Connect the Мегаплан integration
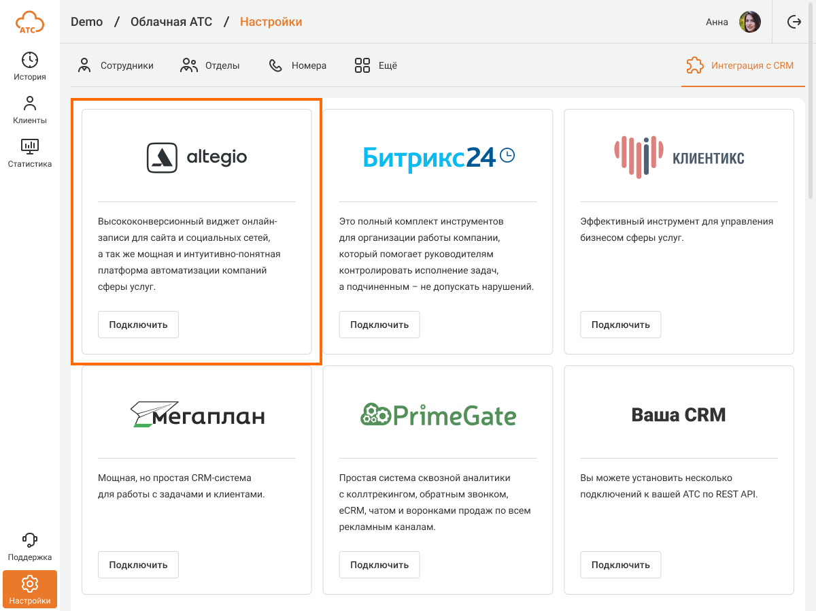 click(x=138, y=565)
